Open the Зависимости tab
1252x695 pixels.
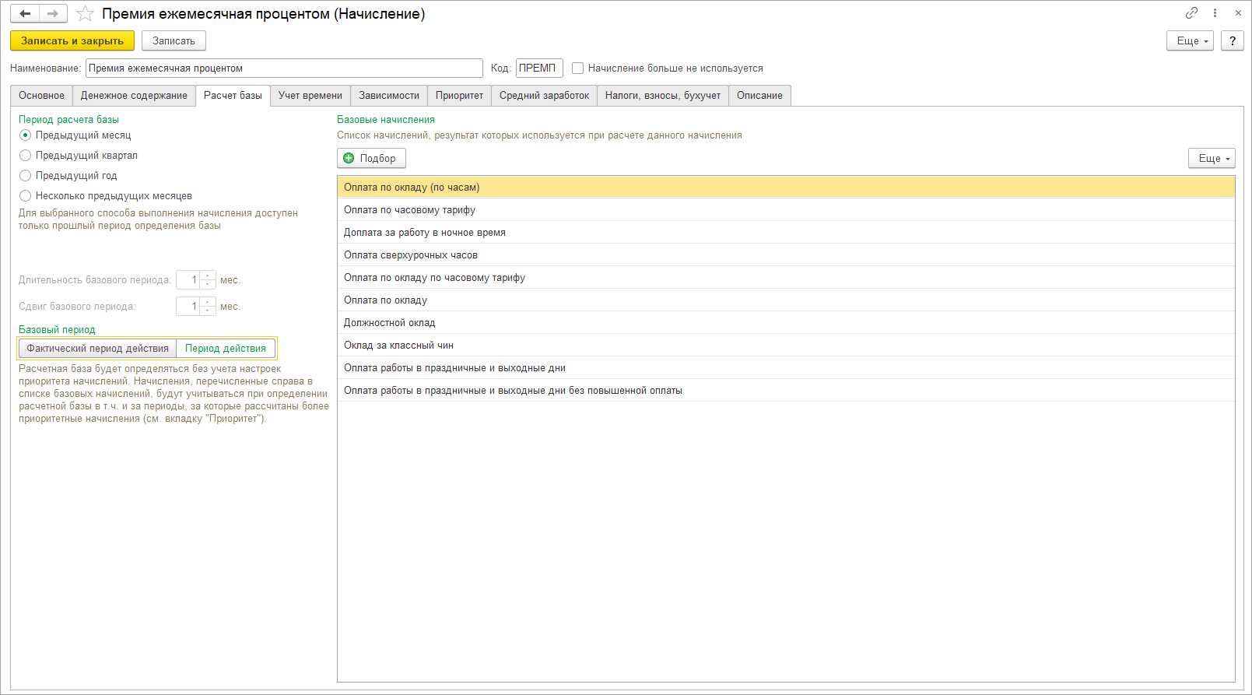(x=389, y=96)
